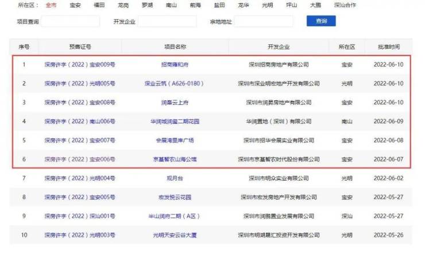Filter by 龙岗 district
This screenshot has width=425, height=254.
pos(123,5)
